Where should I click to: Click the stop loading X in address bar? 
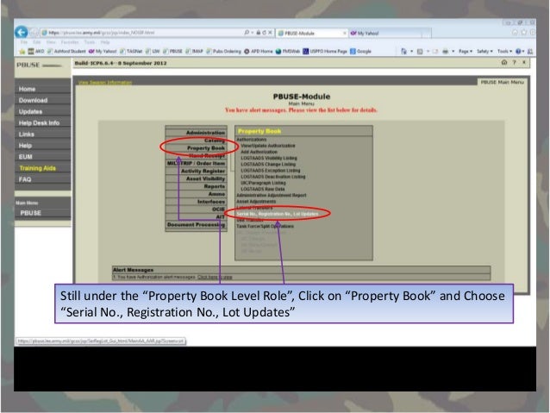tap(270, 32)
